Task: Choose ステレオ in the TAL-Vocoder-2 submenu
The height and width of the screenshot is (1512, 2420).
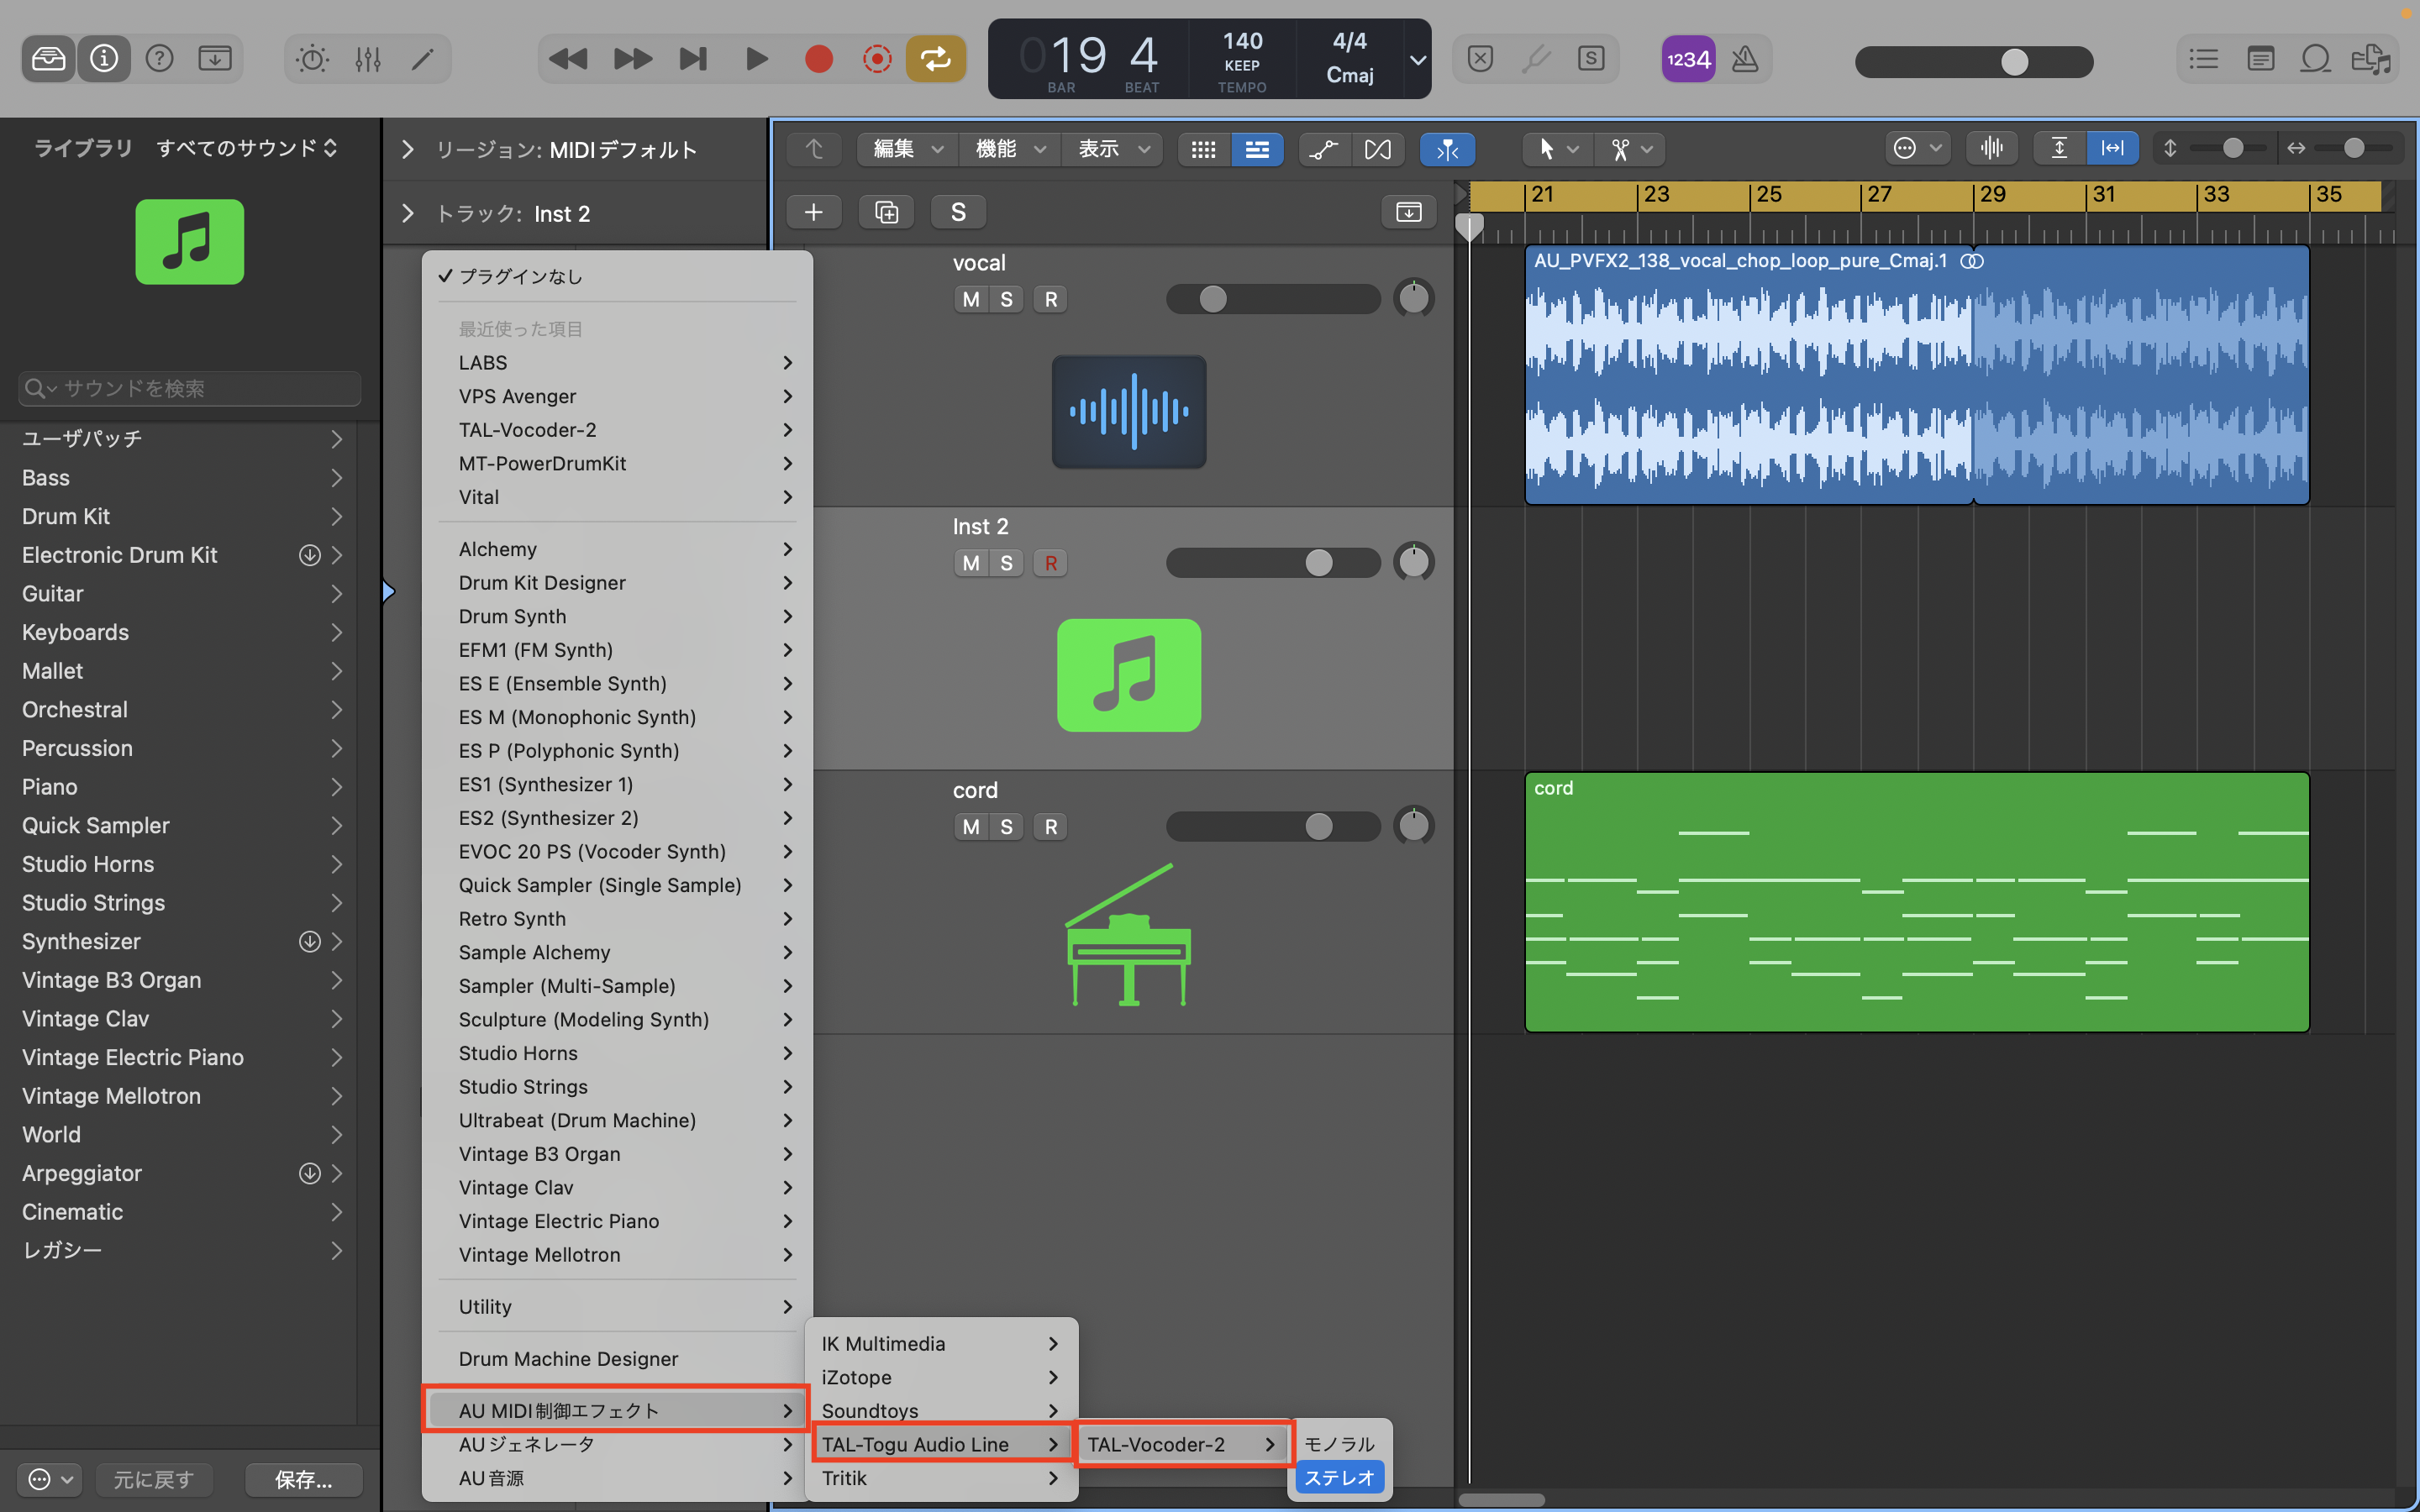Action: [1339, 1478]
